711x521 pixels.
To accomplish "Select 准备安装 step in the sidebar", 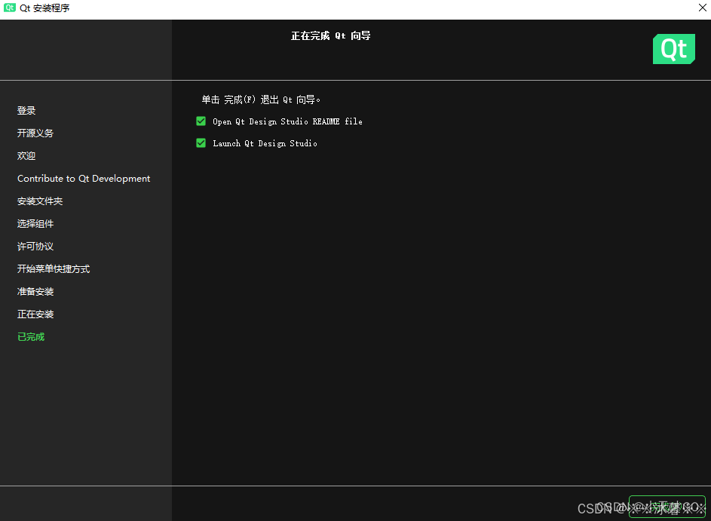I will coord(35,292).
